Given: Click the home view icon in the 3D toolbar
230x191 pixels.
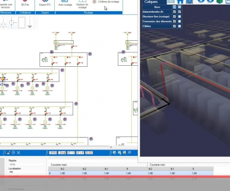Looking at the screenshot, I should 180,2.
